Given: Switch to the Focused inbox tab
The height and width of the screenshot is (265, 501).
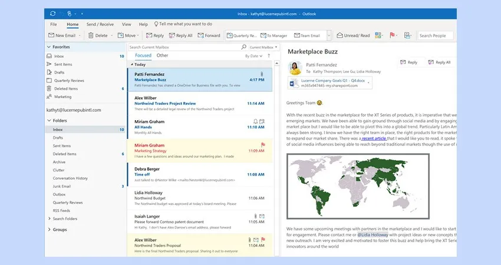Looking at the screenshot, I should tap(143, 55).
